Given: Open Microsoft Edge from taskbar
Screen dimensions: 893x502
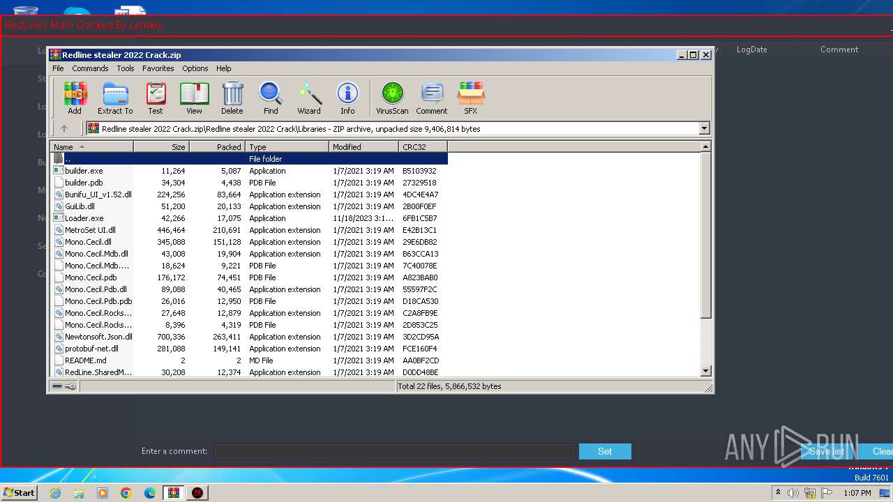Looking at the screenshot, I should pos(150,493).
